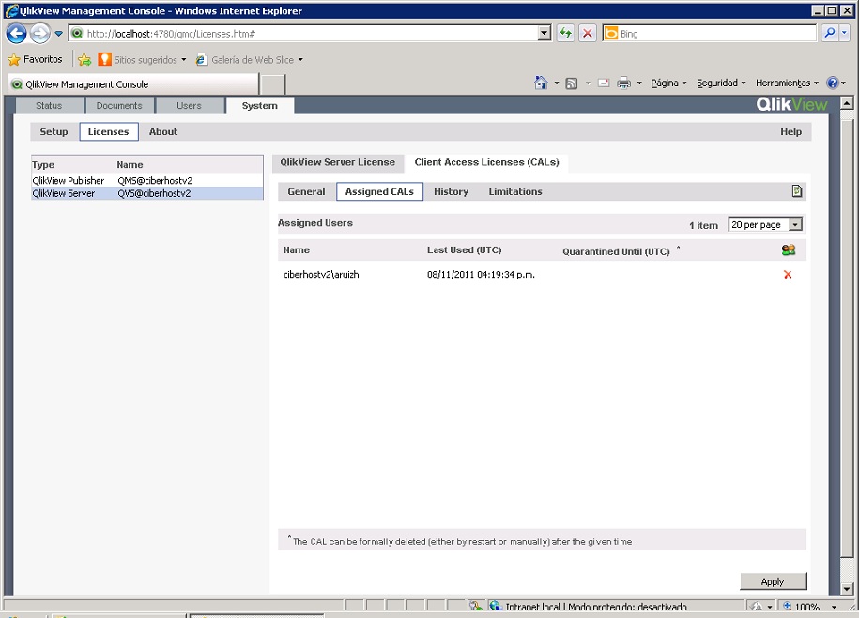Click the Read mail icon
Image resolution: width=859 pixels, height=618 pixels.
604,83
